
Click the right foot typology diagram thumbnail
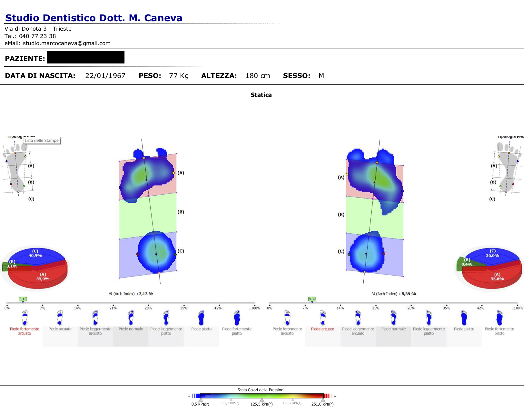508,169
